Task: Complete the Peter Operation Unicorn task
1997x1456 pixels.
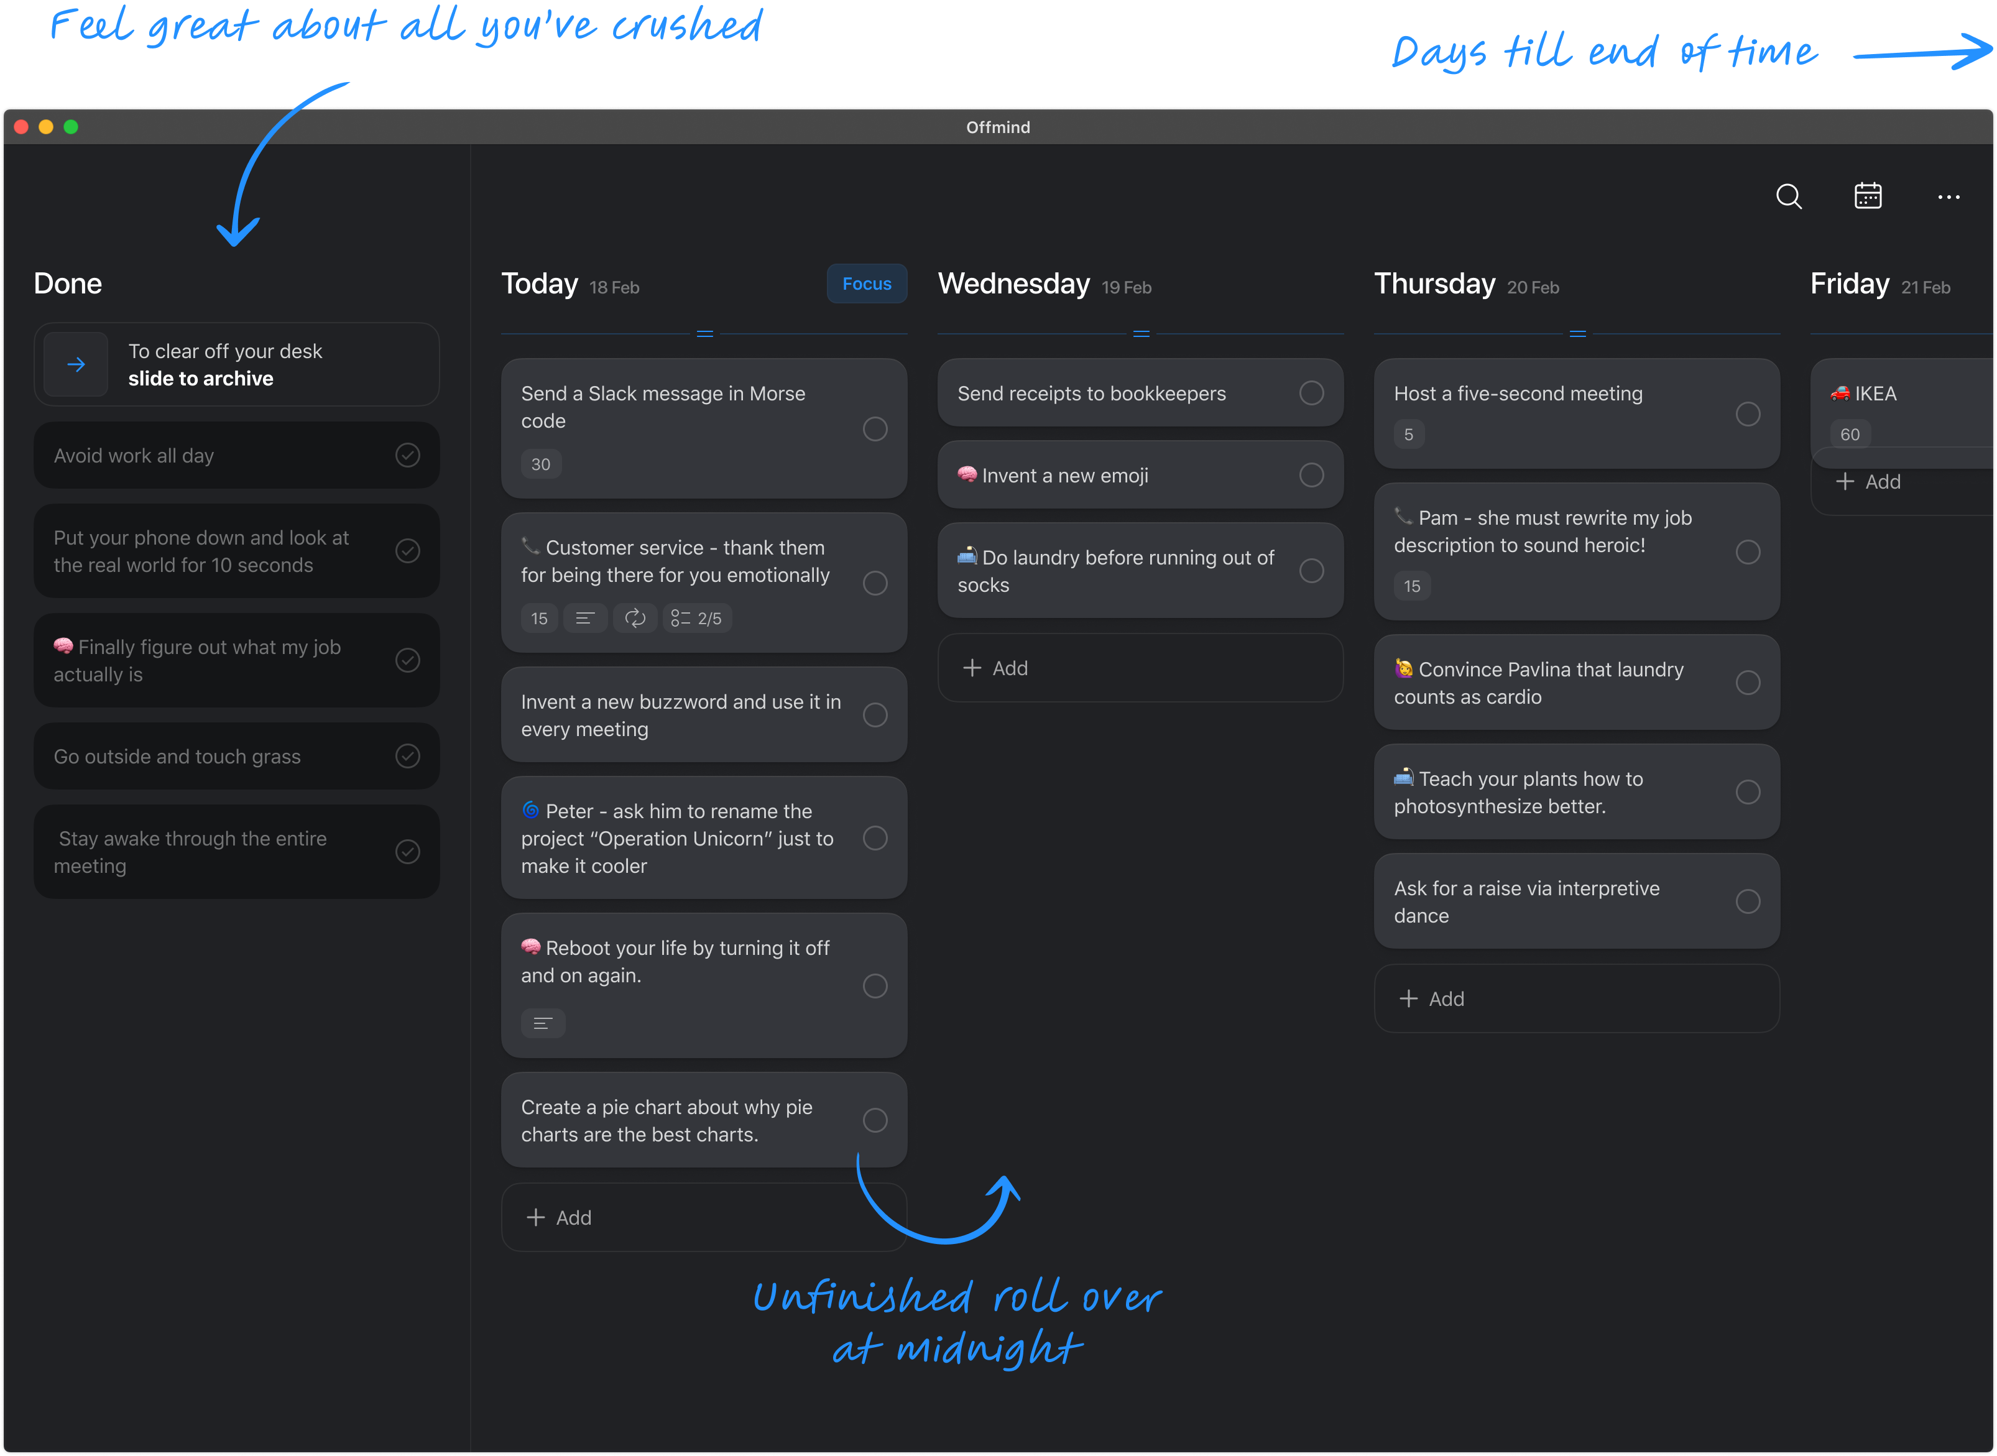Action: tap(874, 837)
